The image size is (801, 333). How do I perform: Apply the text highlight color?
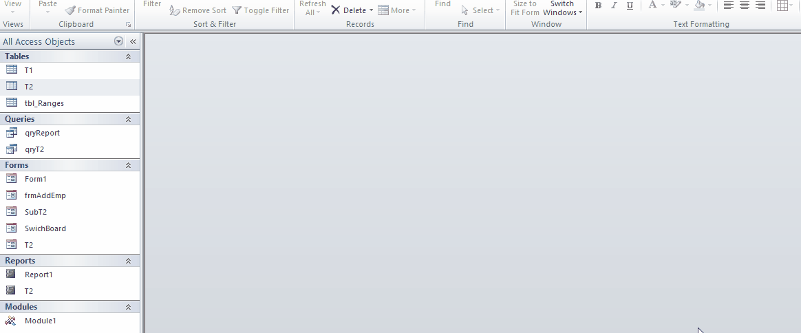[x=675, y=5]
